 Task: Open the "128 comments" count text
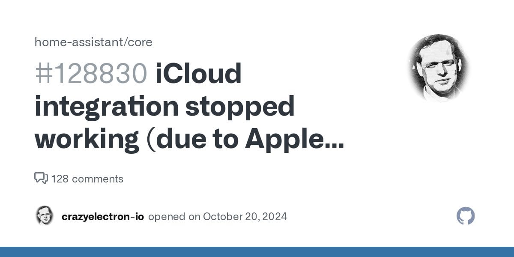(87, 179)
